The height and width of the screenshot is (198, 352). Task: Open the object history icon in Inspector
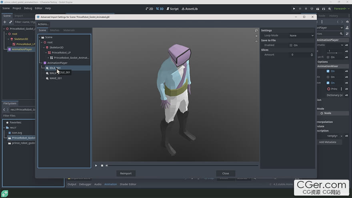point(347,22)
